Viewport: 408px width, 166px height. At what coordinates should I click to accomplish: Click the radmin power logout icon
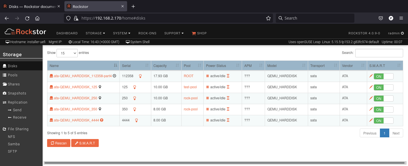pos(402,33)
